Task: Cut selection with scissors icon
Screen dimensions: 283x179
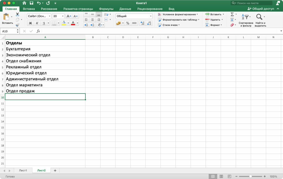Action: 17,14
